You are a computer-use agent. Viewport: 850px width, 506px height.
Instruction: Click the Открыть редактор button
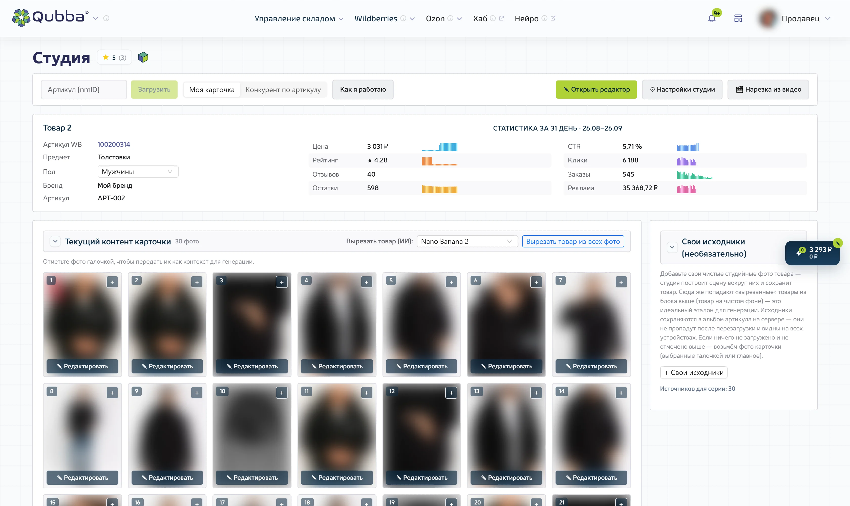click(596, 90)
